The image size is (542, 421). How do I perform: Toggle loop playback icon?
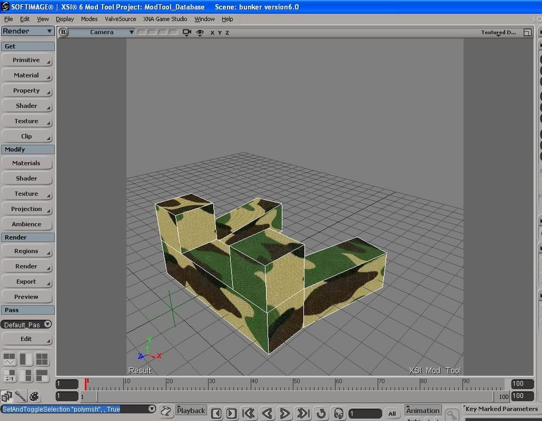click(321, 413)
